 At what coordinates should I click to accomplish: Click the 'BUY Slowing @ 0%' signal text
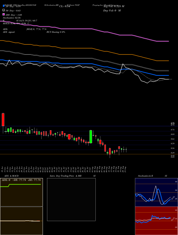click(x=56, y=32)
